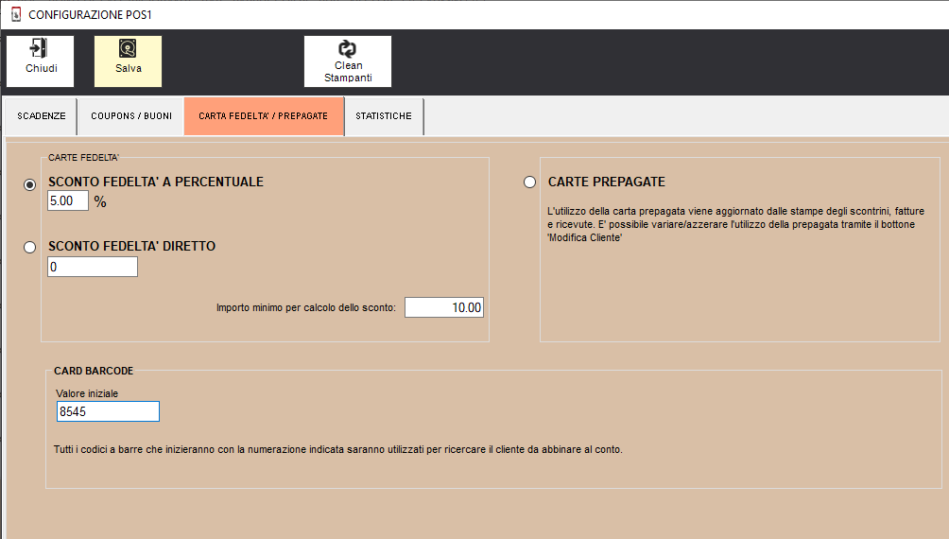Focus the percentage field showing 5.00
The width and height of the screenshot is (949, 539).
tap(68, 200)
